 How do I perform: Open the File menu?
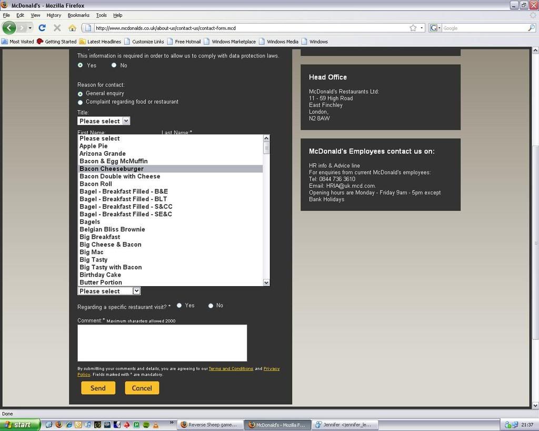tap(6, 15)
